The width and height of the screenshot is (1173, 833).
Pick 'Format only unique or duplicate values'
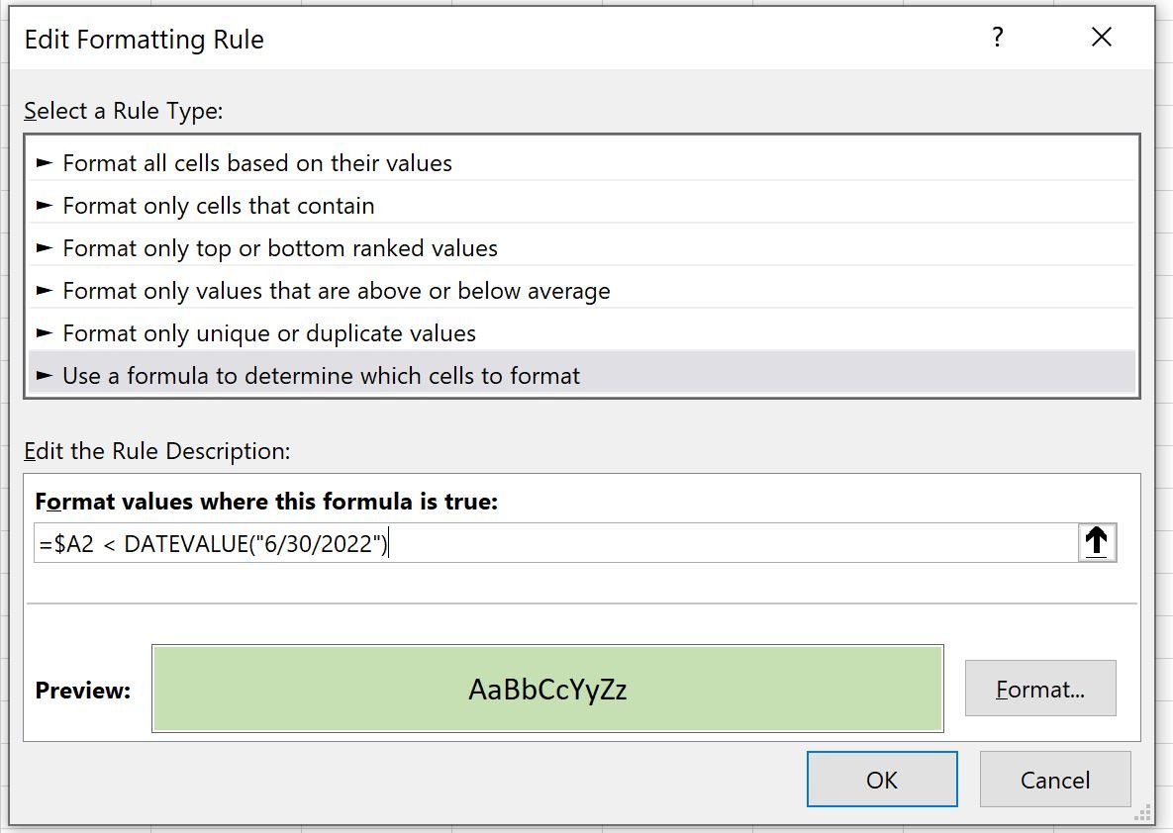coord(581,332)
